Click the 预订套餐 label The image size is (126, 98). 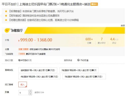click(x=9, y=84)
